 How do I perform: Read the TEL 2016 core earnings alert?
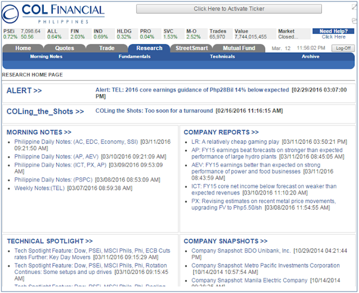(192, 90)
